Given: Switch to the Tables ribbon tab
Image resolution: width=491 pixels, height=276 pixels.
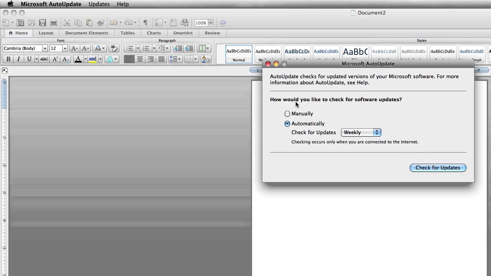Looking at the screenshot, I should 128,33.
